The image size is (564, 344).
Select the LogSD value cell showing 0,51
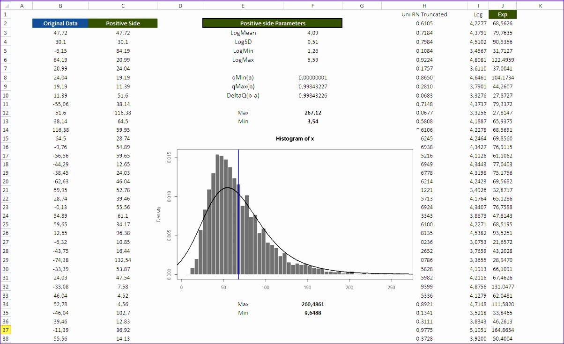point(312,41)
